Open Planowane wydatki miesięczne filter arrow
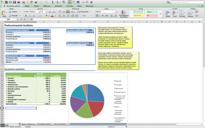 [93, 30]
